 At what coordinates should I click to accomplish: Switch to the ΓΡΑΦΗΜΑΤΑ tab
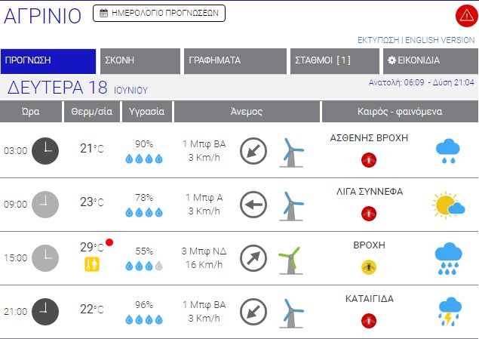point(235,61)
